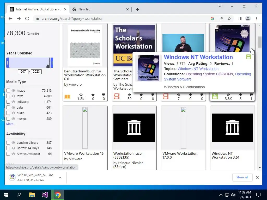Open Windows Start menu
This screenshot has width=267, height=200.
6,195
